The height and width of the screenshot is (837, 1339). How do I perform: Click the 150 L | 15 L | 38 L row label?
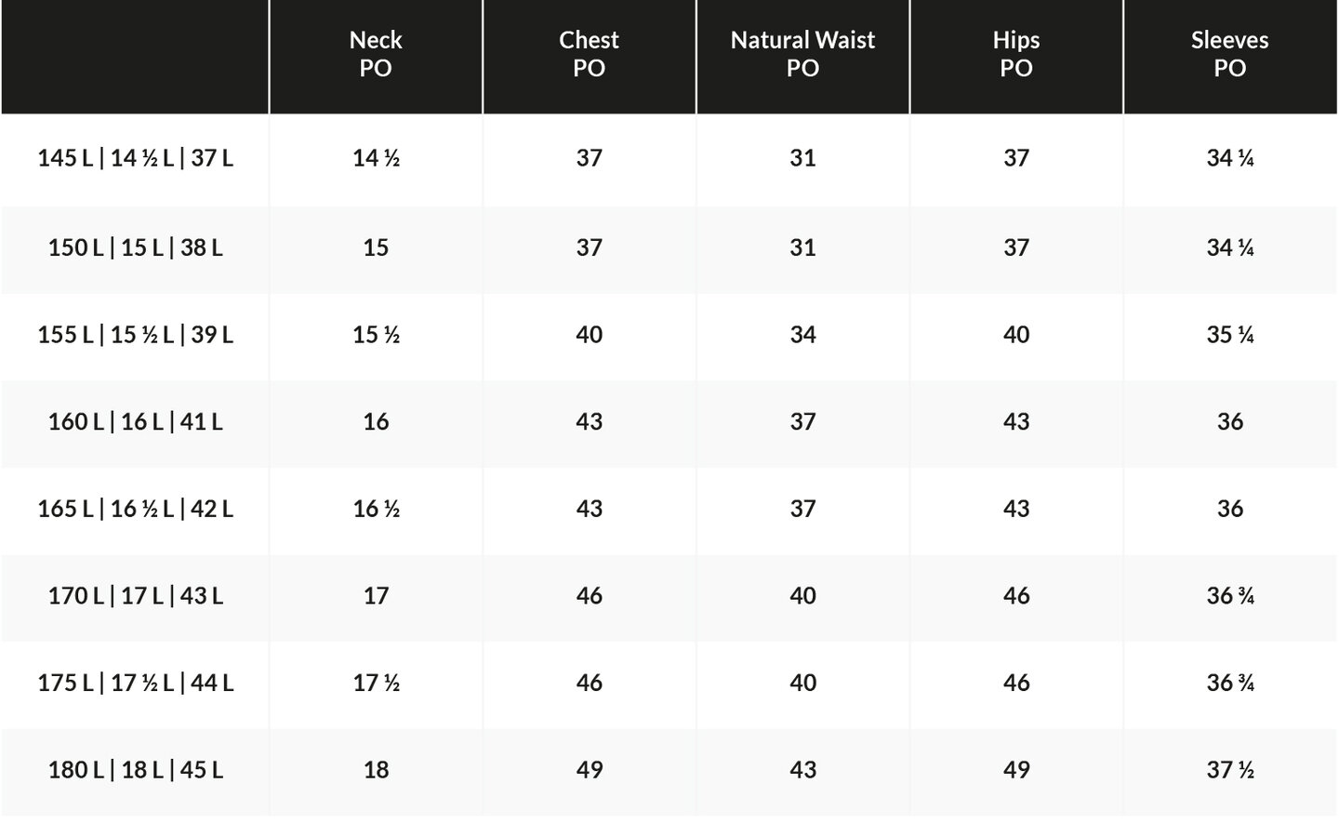coord(135,247)
